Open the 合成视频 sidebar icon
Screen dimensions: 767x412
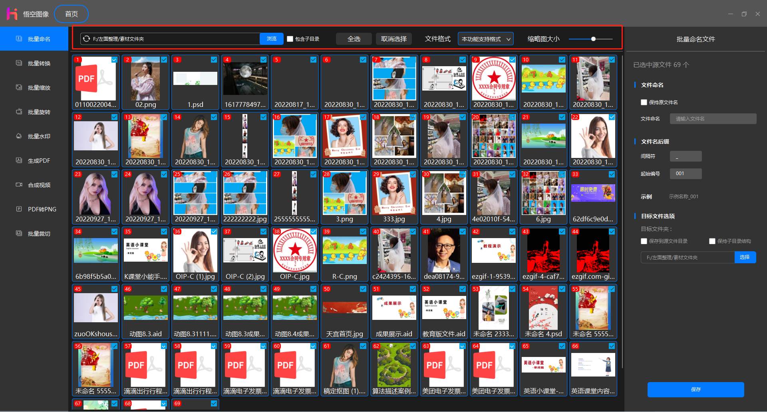coord(19,185)
